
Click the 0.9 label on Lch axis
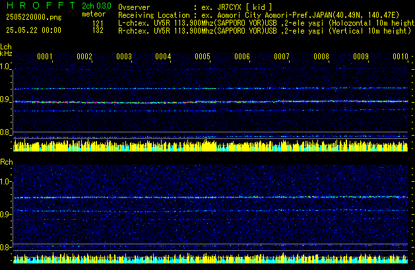click(x=5, y=99)
